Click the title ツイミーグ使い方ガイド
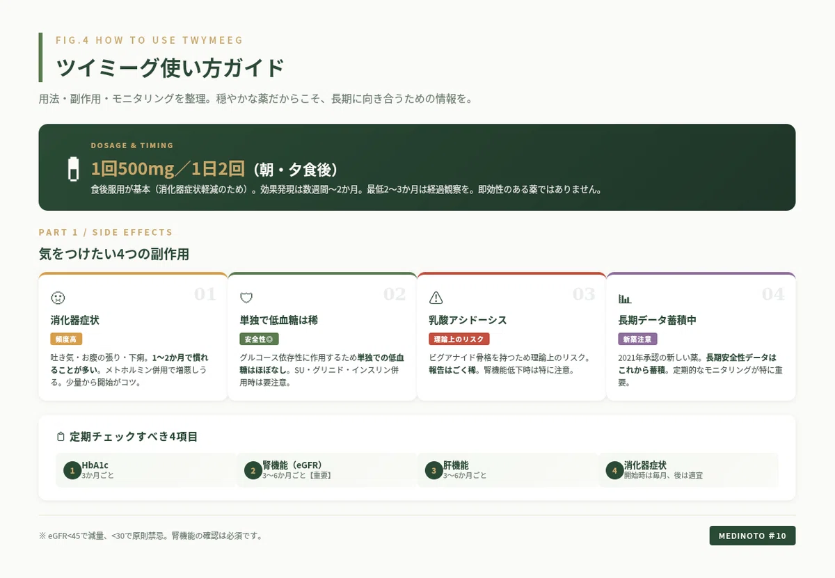835x578 pixels. 170,67
